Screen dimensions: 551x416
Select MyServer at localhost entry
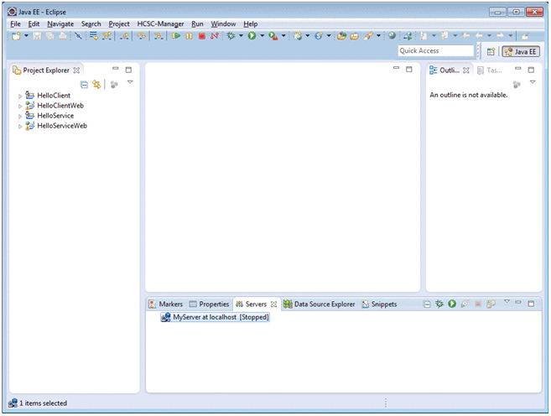pyautogui.click(x=220, y=318)
